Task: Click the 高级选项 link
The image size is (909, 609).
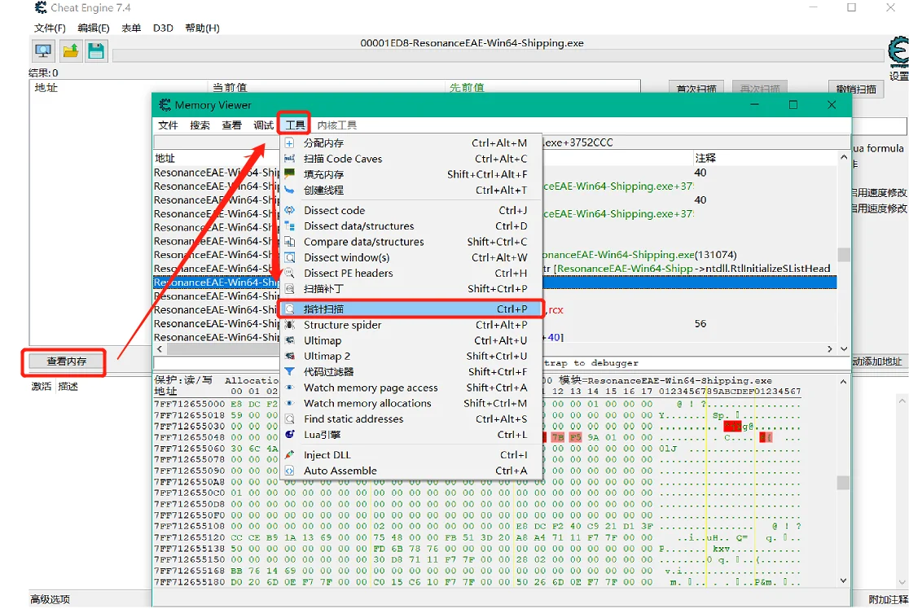Action: [x=50, y=600]
